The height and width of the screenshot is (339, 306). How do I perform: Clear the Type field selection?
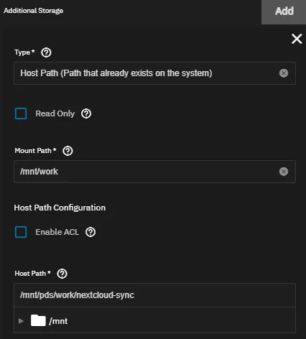tap(284, 73)
